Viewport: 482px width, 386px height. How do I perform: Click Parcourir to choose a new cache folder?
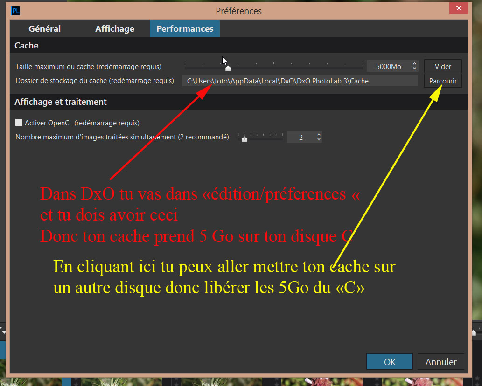442,81
